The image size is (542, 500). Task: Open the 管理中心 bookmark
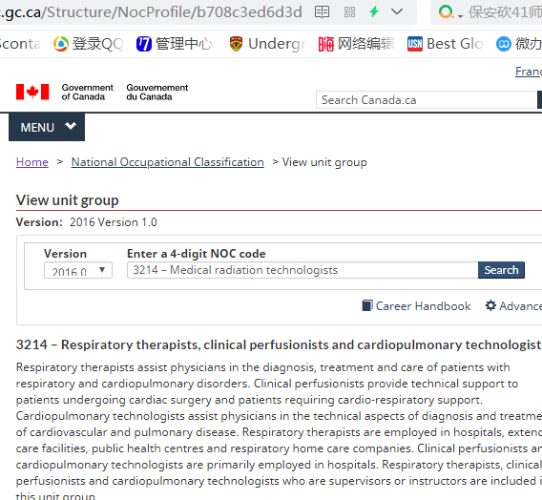point(175,44)
